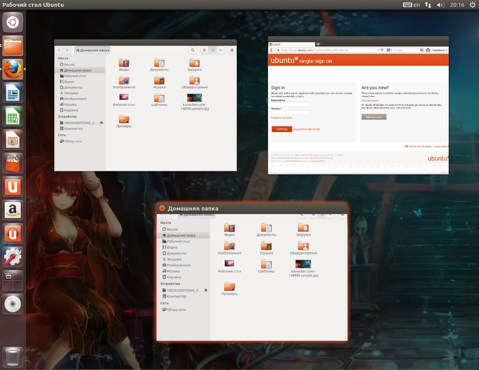This screenshot has width=479, height=370.
Task: Open Примеры folder in the highlighted Домашняя папка window
Action: point(230,289)
